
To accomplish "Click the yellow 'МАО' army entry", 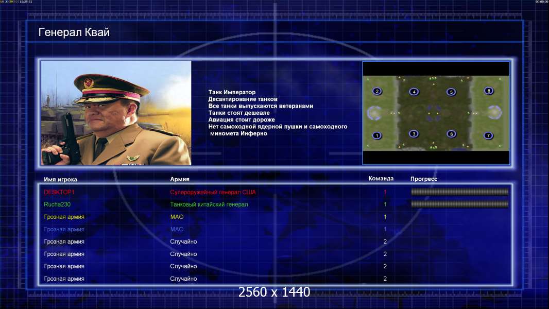I will point(177,217).
